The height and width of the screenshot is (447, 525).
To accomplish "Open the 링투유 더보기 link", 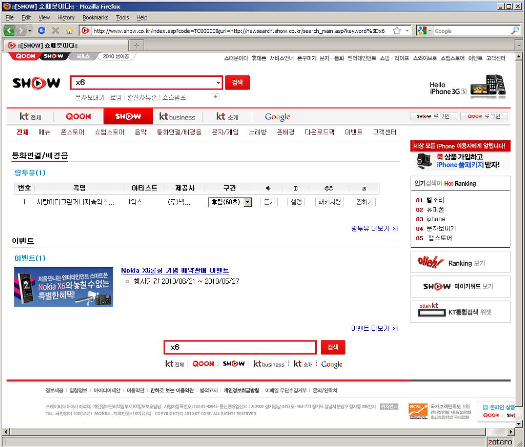I will click(x=370, y=229).
